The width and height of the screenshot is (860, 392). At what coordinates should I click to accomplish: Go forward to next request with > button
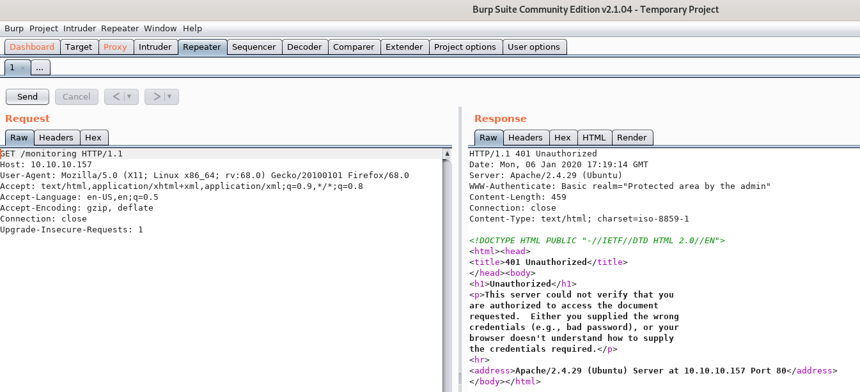click(x=156, y=96)
